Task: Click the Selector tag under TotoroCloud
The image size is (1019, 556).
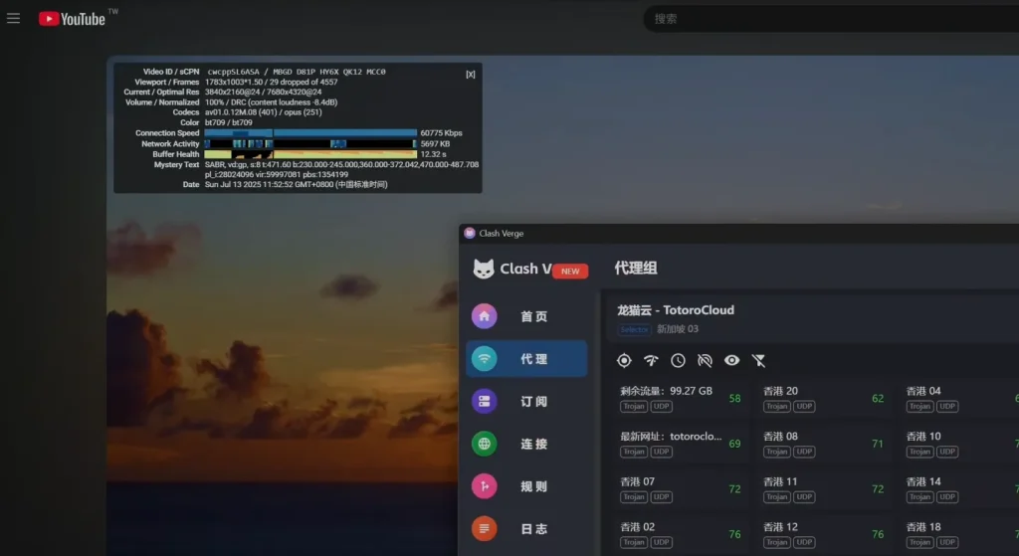Action: pyautogui.click(x=634, y=329)
